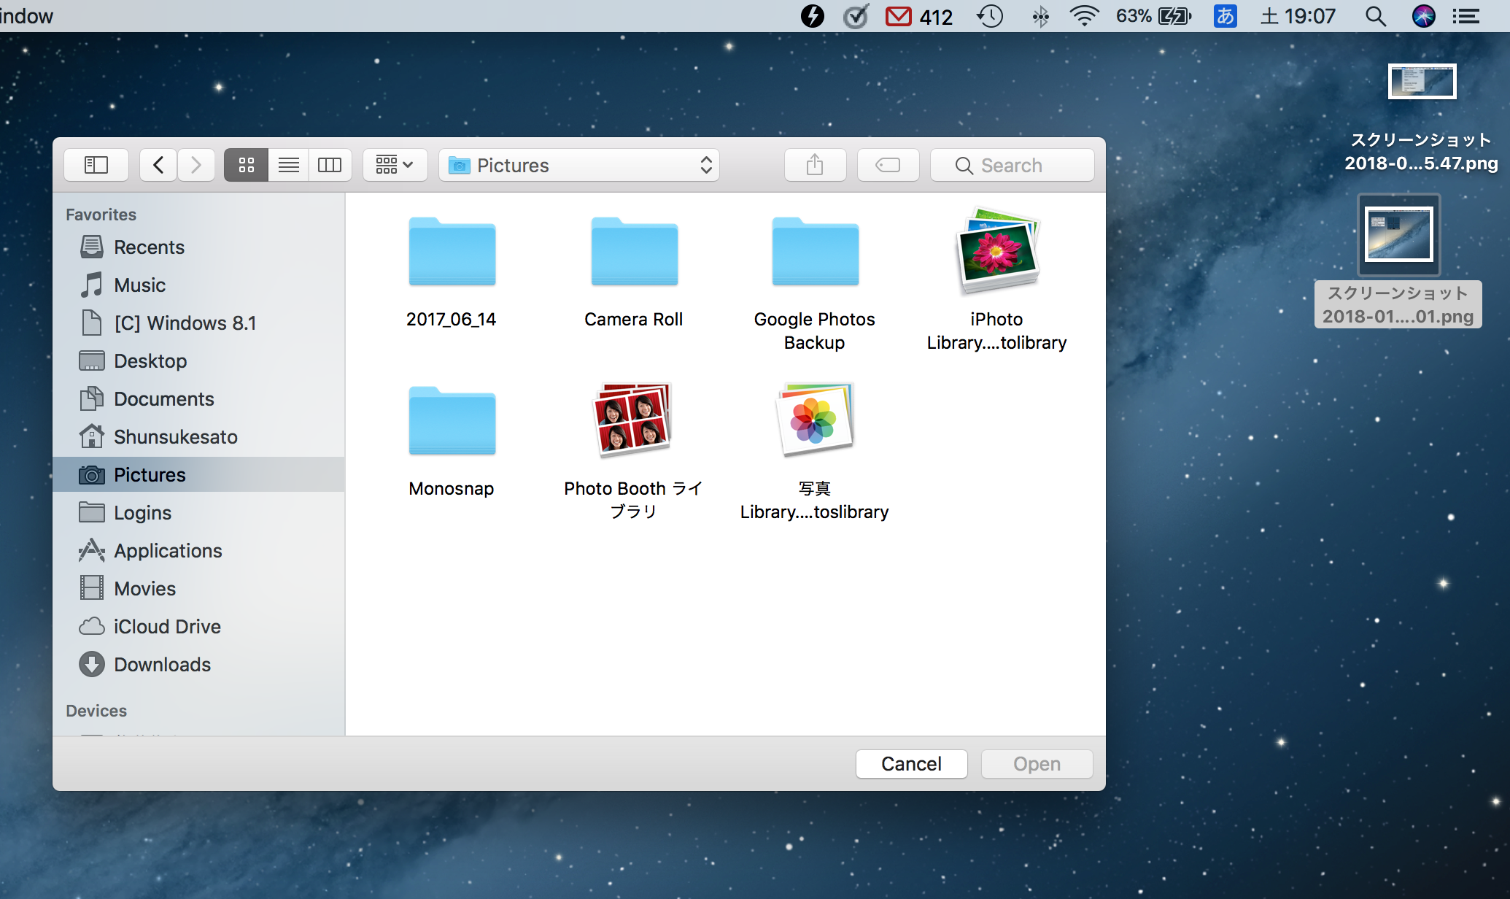Click Spotlight search in menu bar
The width and height of the screenshot is (1510, 899).
click(x=1375, y=16)
